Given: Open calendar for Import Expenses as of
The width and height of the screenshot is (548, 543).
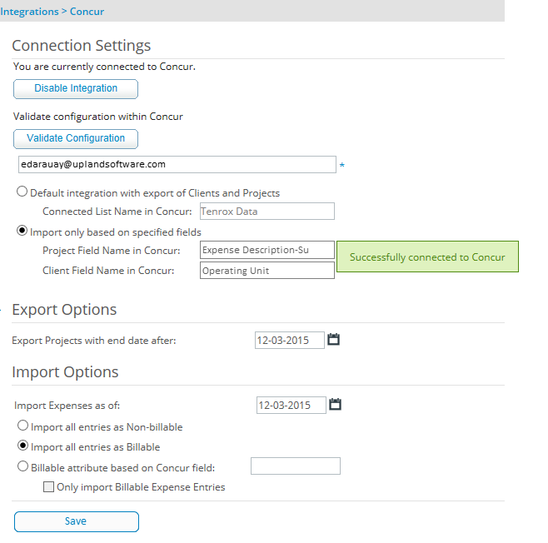Looking at the screenshot, I should click(x=335, y=404).
